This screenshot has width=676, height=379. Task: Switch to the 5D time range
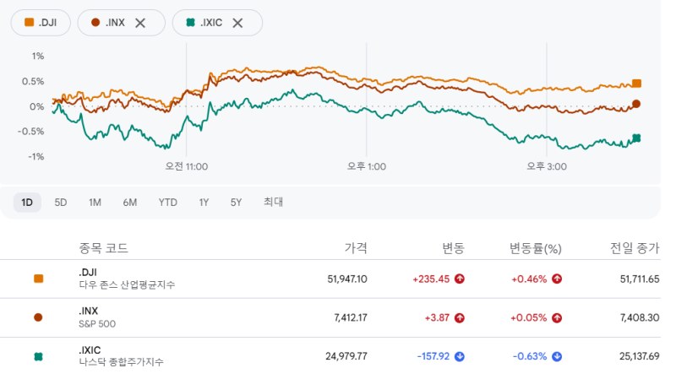pos(61,203)
